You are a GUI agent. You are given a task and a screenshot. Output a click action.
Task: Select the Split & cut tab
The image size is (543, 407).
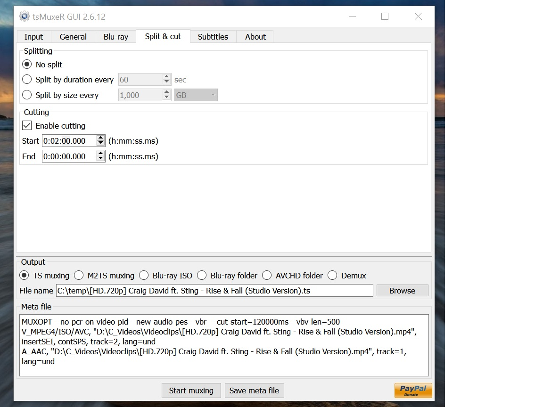tap(163, 36)
